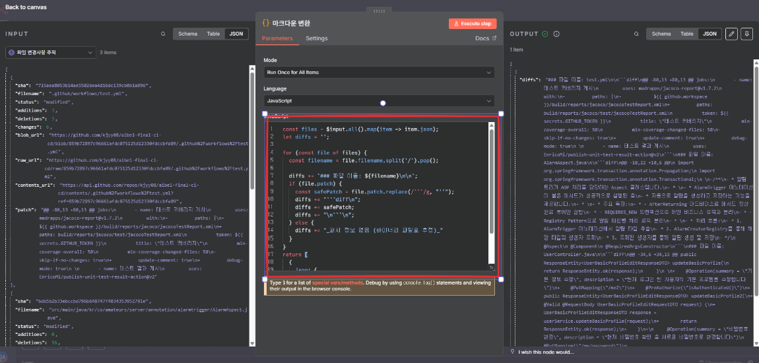Open search in INPUT panel
Viewport: 759px width, 363px height.
163,34
